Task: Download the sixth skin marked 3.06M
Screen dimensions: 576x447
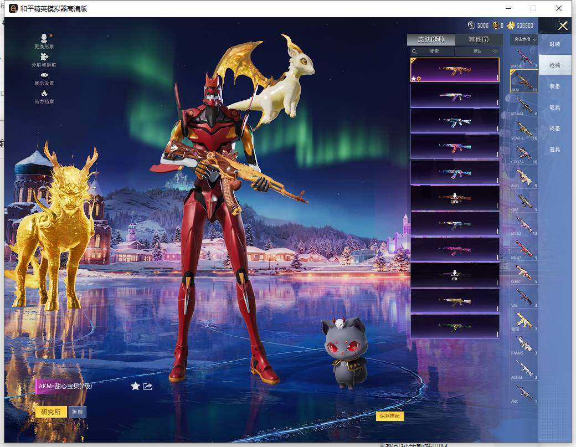Action: 455,198
